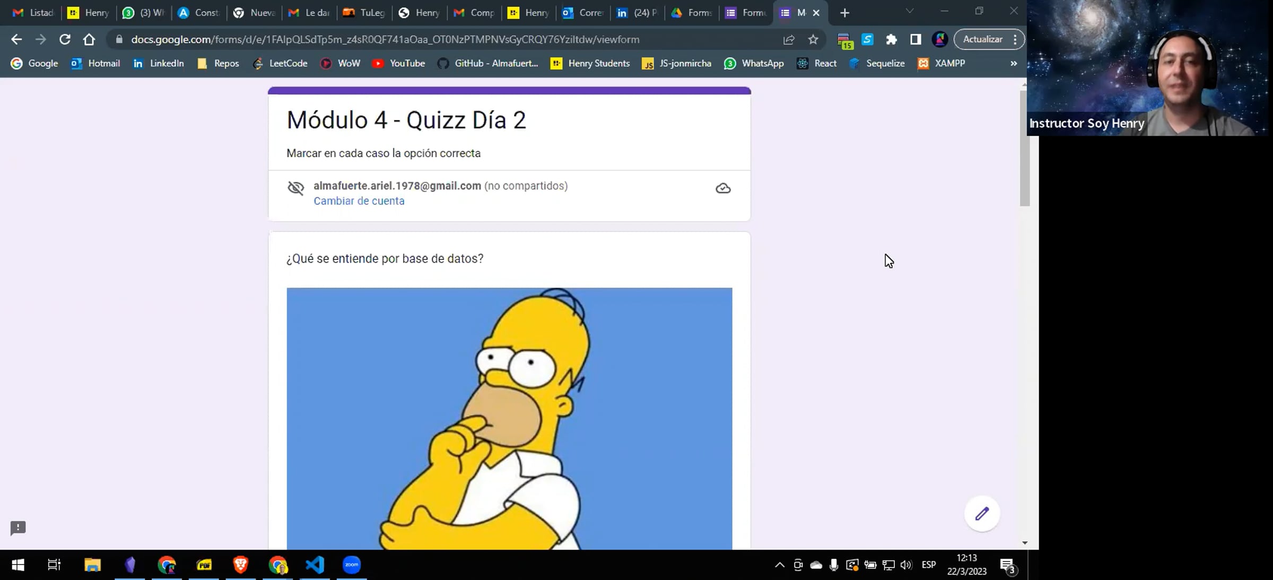Reload the page

tap(65, 39)
